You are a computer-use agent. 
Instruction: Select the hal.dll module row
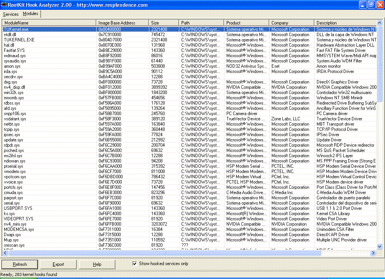189,45
